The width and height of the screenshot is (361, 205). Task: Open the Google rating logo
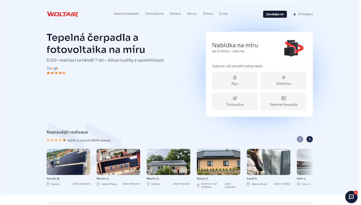pos(53,68)
